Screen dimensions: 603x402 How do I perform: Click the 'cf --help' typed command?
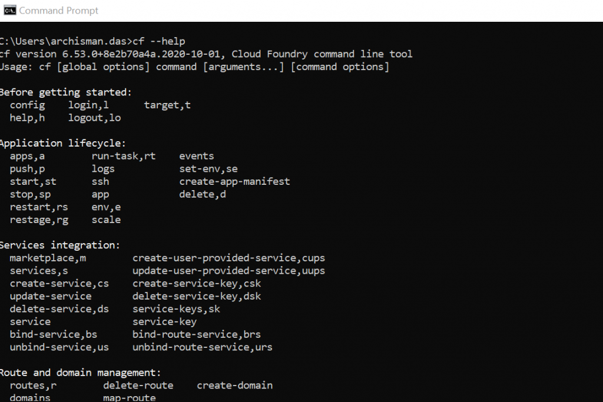click(159, 41)
